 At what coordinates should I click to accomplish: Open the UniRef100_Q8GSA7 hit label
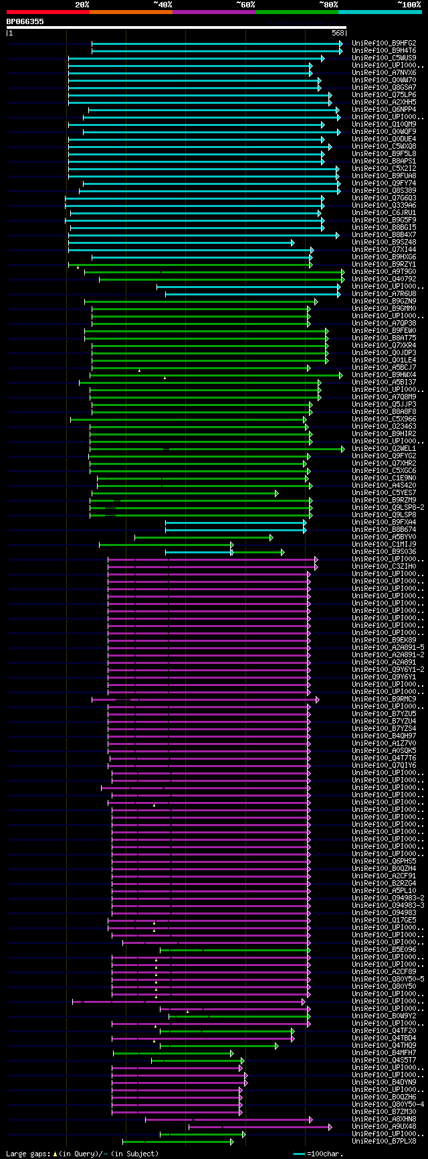coord(384,87)
